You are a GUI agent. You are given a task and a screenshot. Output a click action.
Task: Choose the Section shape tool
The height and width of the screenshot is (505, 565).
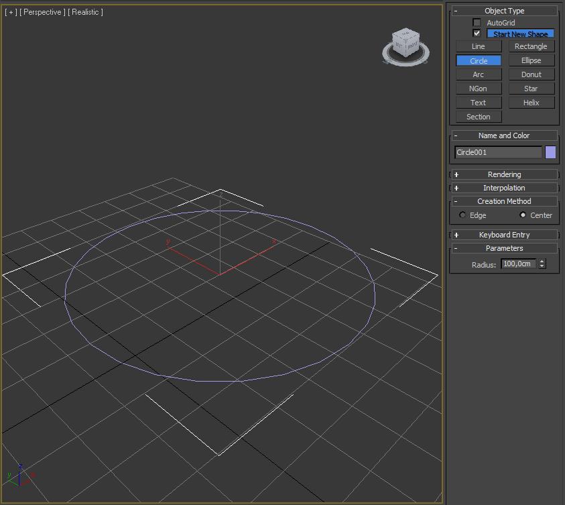pos(479,117)
